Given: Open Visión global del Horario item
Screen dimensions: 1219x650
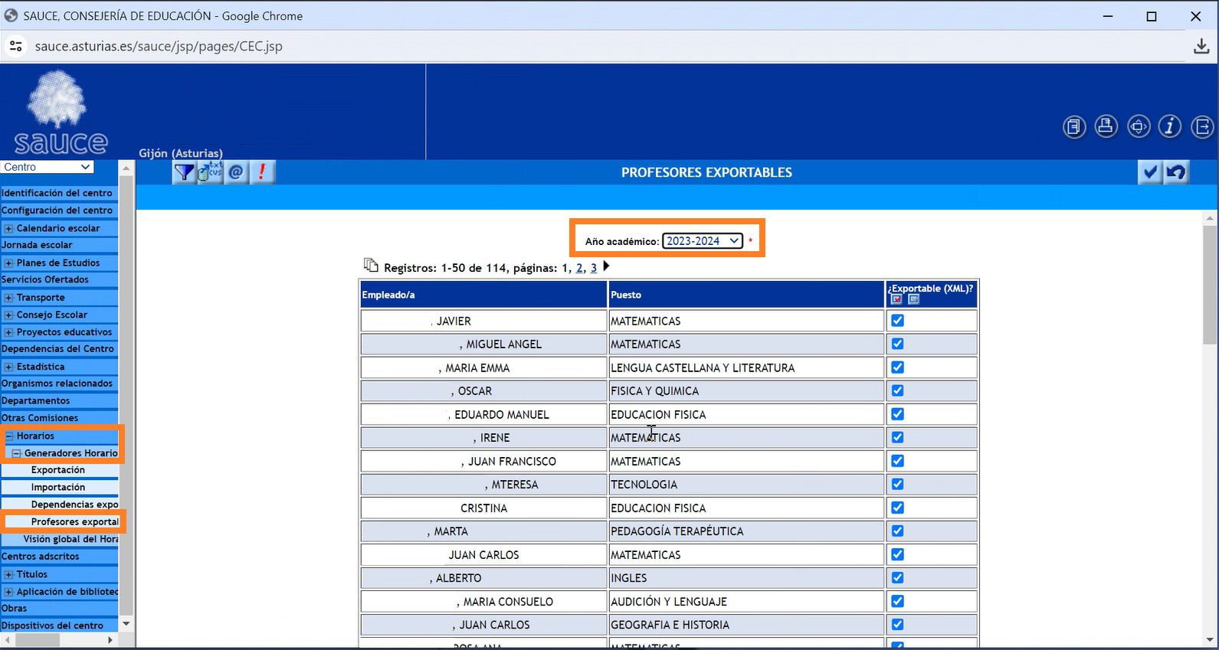Looking at the screenshot, I should tap(70, 540).
